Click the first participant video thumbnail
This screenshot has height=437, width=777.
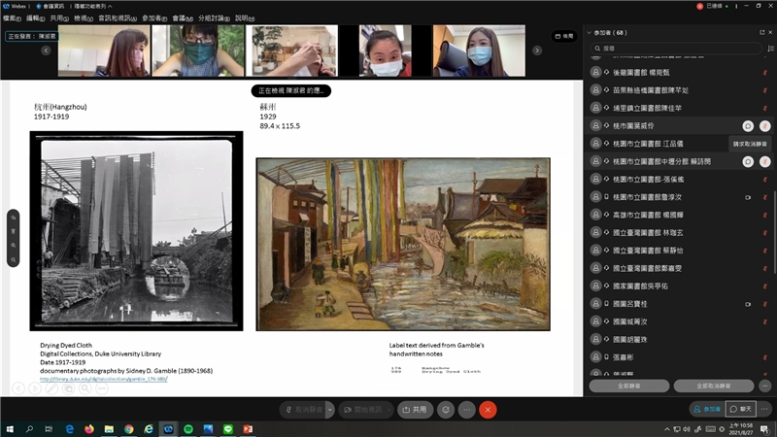pyautogui.click(x=104, y=51)
